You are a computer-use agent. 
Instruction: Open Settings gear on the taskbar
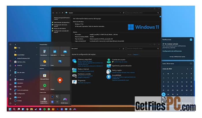point(70,109)
